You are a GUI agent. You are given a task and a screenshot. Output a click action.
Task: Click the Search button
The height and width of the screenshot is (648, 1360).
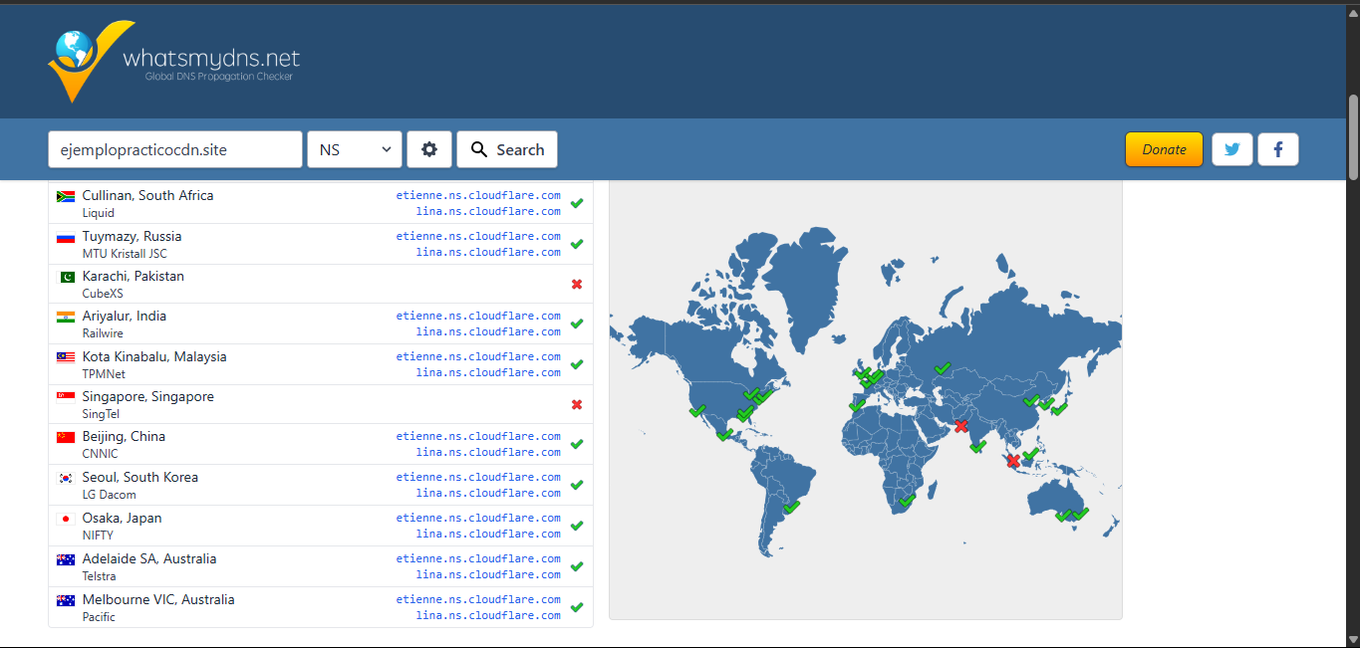pos(507,149)
